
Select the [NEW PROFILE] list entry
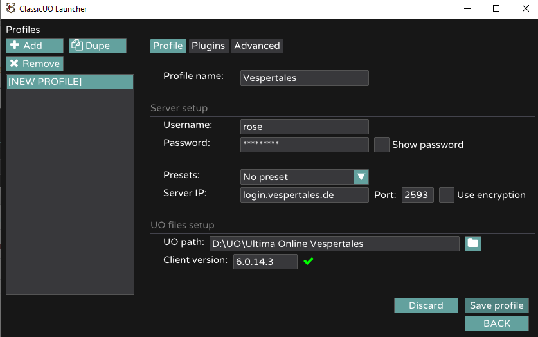(70, 82)
